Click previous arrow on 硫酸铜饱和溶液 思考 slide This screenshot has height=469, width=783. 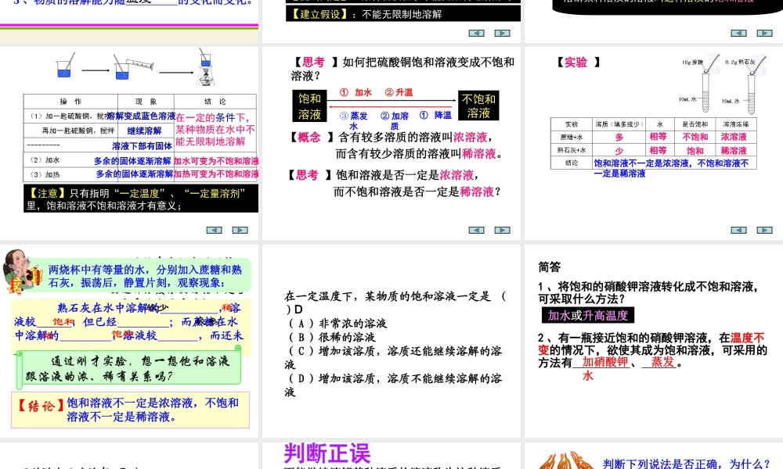476,230
